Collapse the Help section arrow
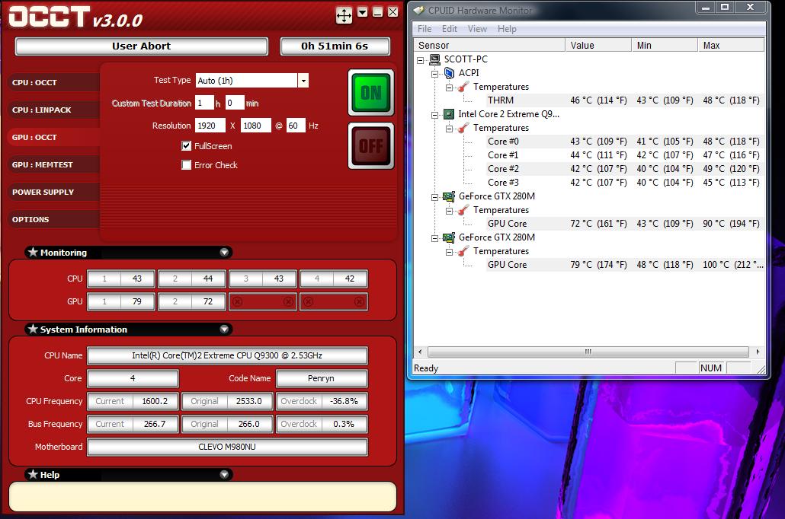This screenshot has height=519, width=785. point(224,475)
